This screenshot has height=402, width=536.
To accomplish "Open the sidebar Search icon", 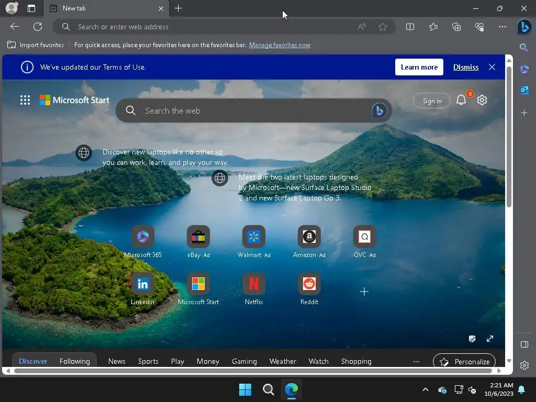I will [x=524, y=48].
